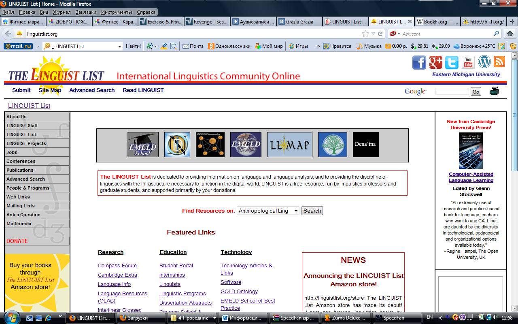The image size is (518, 324).
Task: Click the Google site search field
Action: pos(452,92)
